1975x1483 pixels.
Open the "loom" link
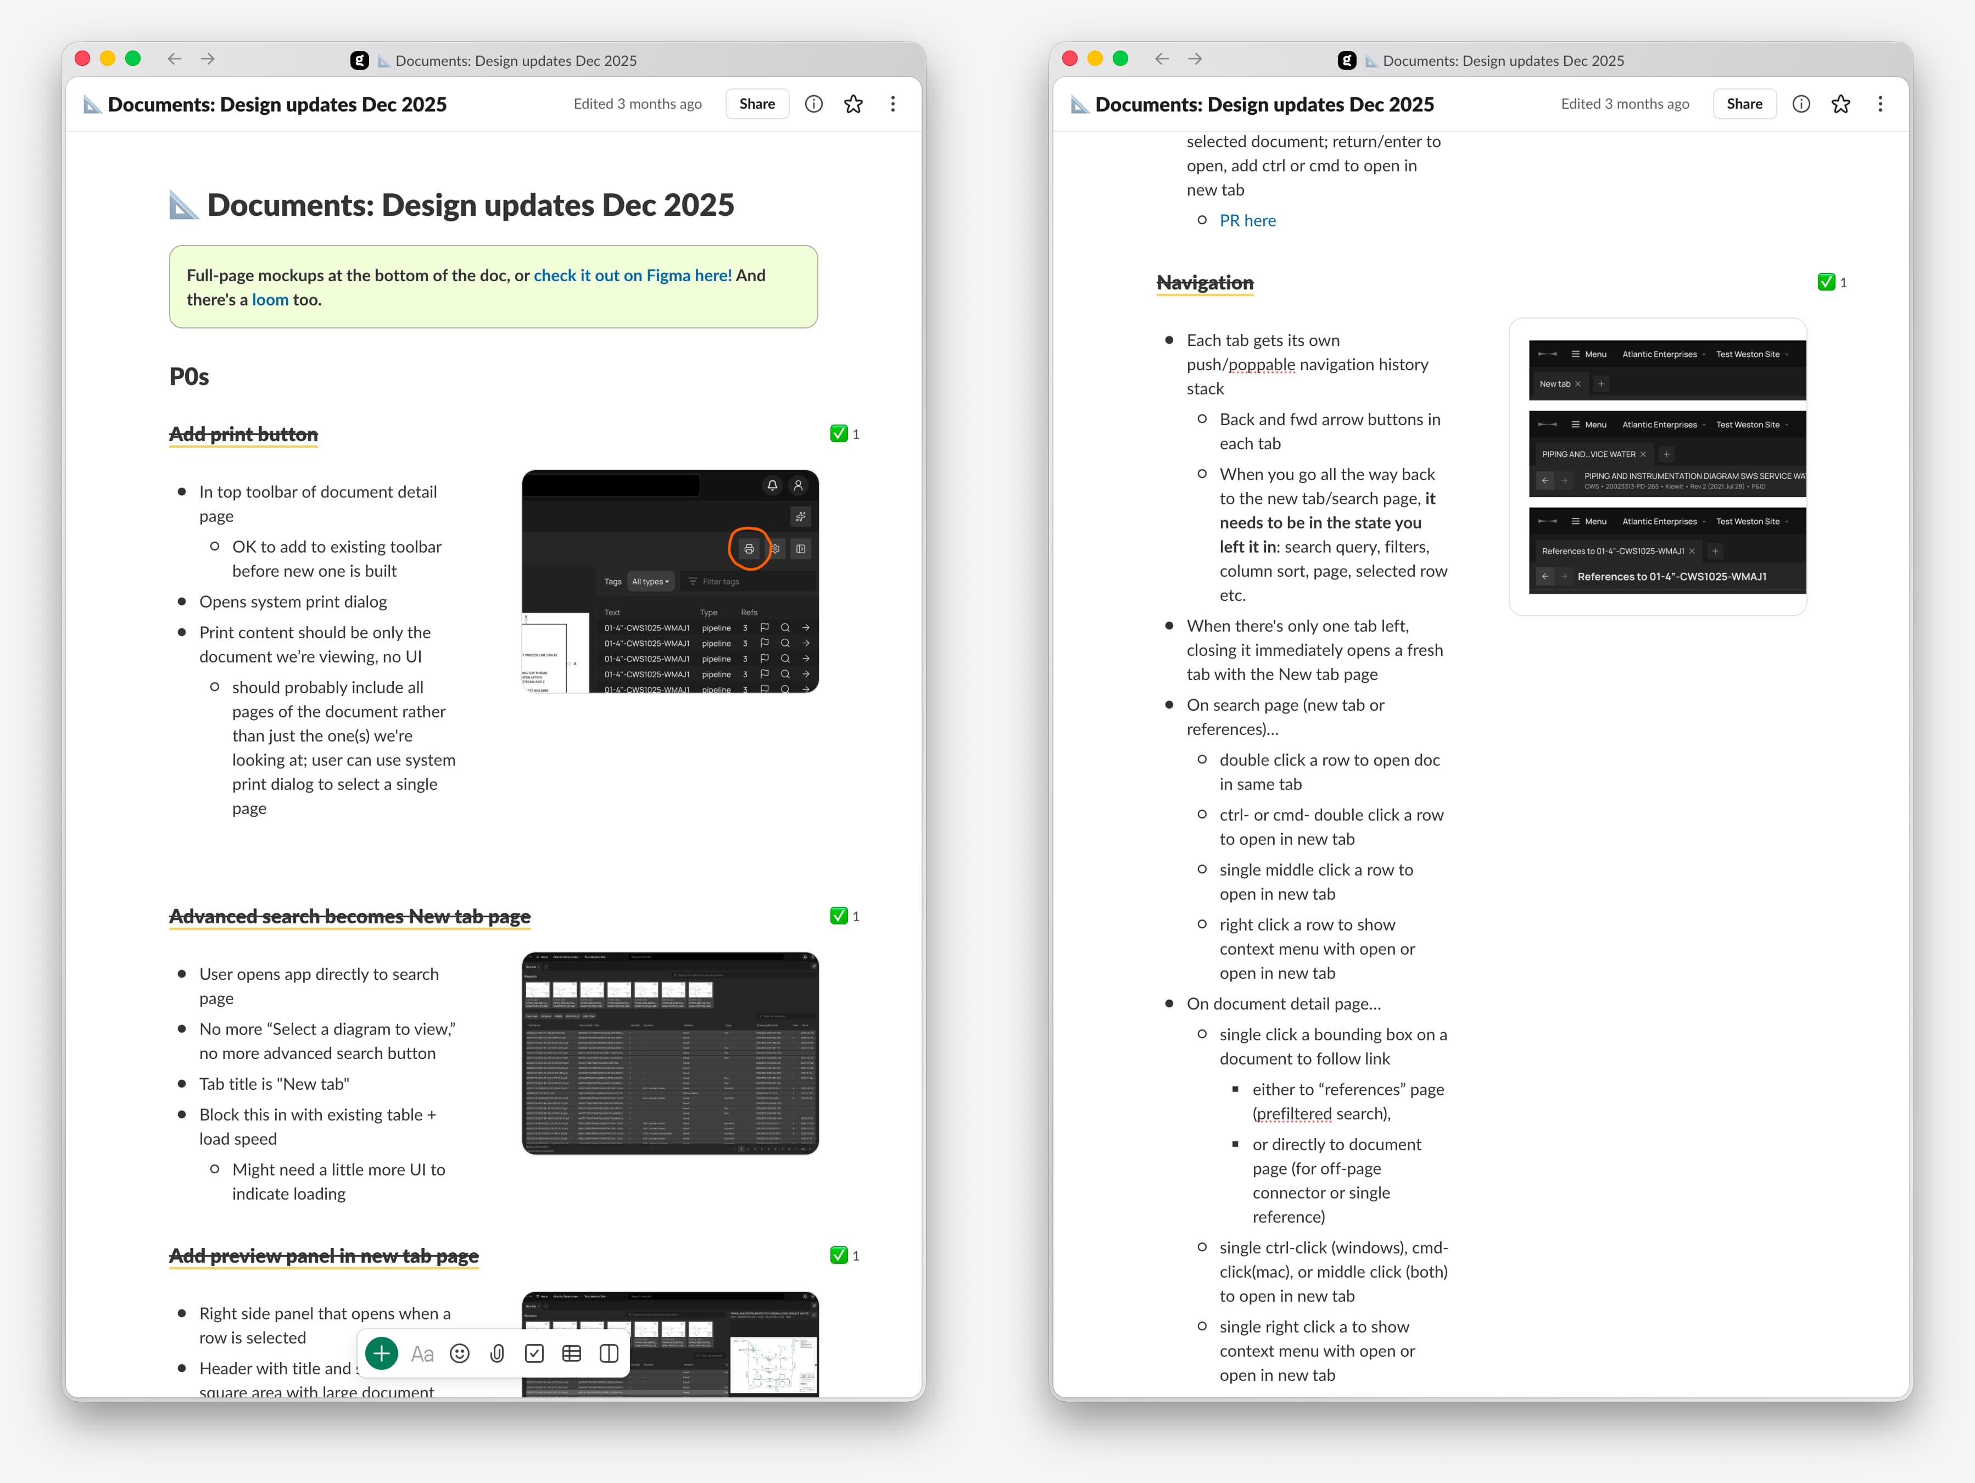270,299
